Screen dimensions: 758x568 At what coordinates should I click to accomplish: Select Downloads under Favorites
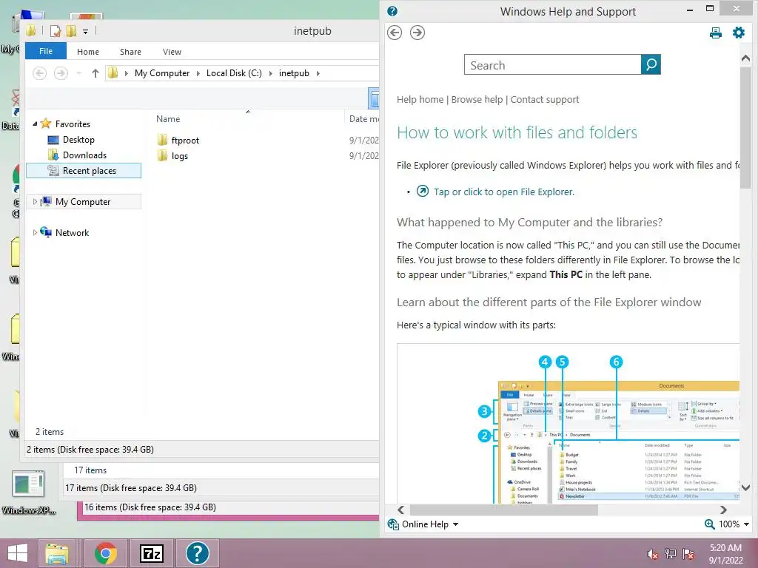(x=84, y=155)
